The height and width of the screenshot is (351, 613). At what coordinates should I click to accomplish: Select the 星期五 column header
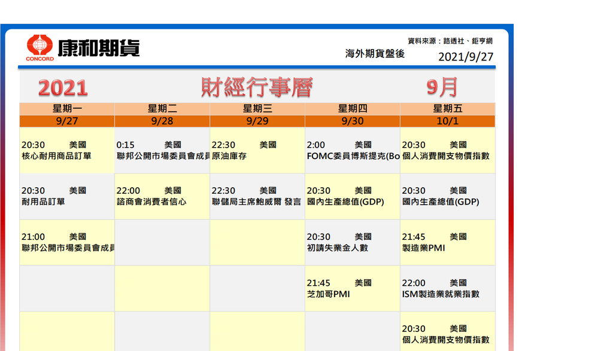coord(448,109)
